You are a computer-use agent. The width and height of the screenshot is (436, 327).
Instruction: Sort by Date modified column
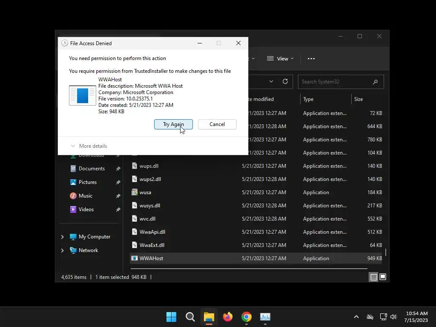pos(260,99)
